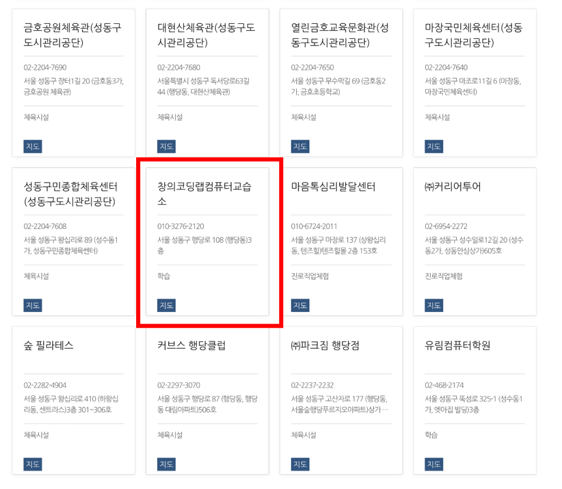Click phone number 02-2204-7690
This screenshot has height=489, width=562.
45,68
